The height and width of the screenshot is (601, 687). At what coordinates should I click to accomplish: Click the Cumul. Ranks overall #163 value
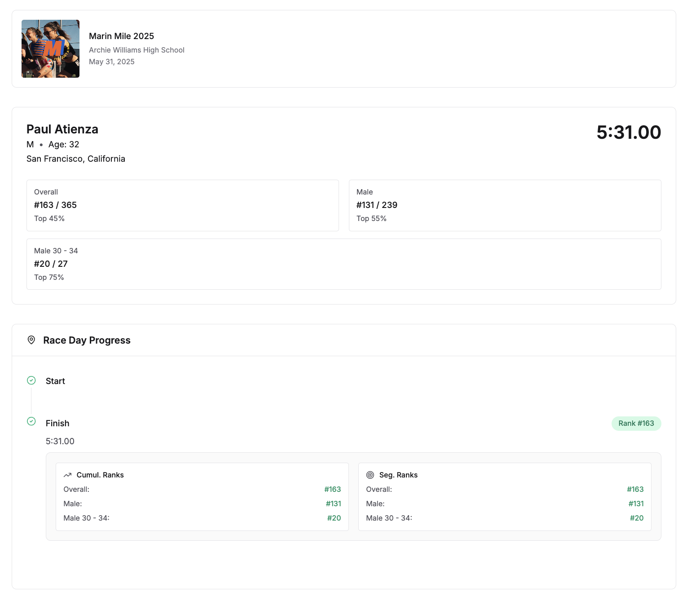point(333,489)
